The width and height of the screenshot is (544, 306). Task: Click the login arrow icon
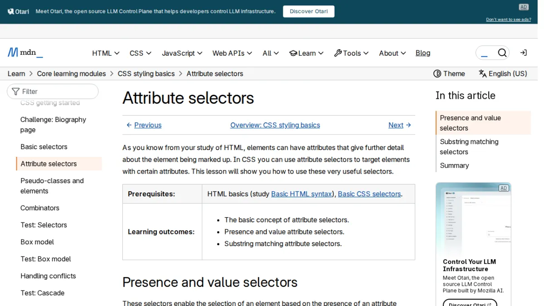coord(523,53)
